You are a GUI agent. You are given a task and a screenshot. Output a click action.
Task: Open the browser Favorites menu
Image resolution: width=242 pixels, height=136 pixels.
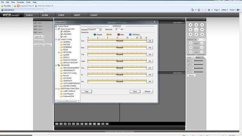pyautogui.click(x=20, y=2)
